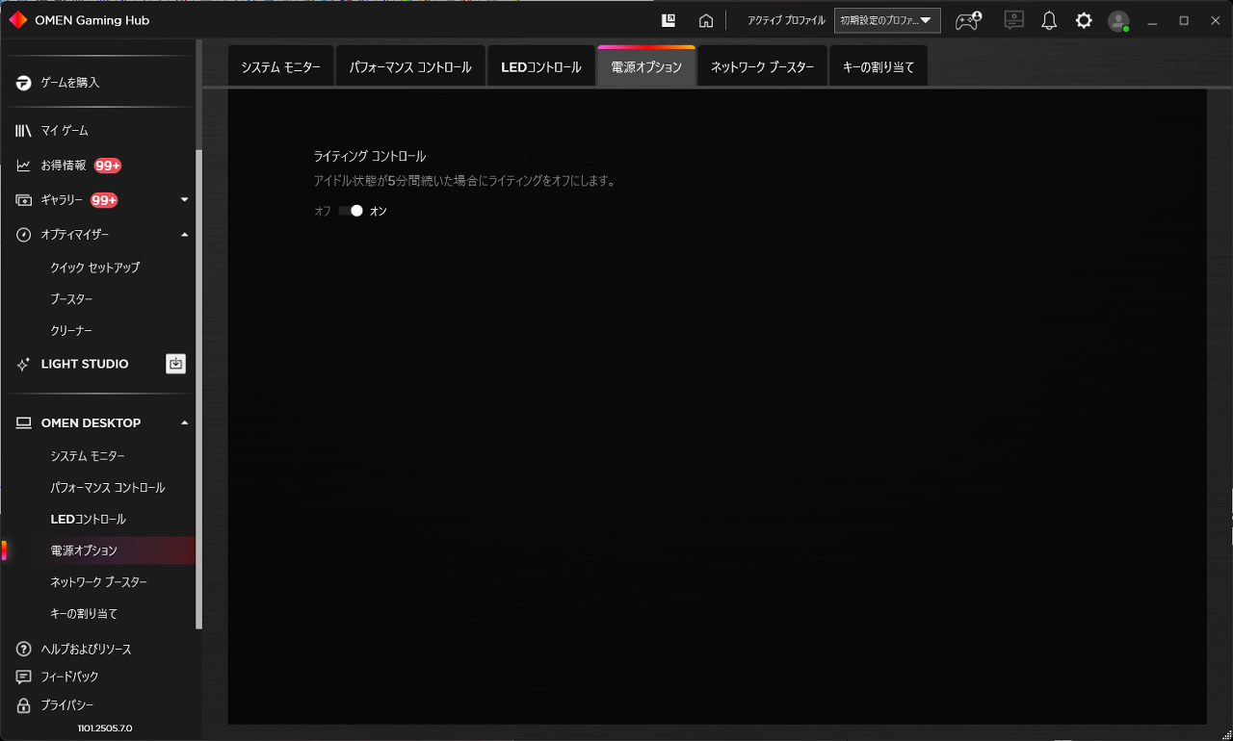The image size is (1233, 741).
Task: Click the フィードバック speech bubble icon
Action: pos(24,677)
